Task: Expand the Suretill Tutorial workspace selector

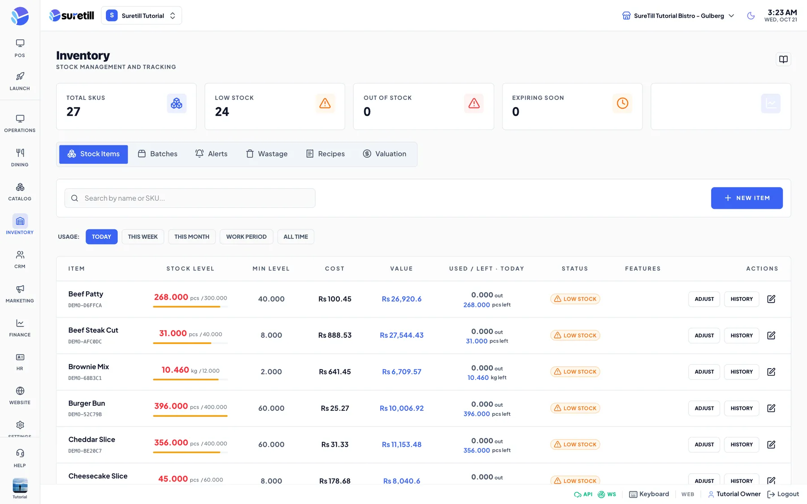Action: pos(141,16)
